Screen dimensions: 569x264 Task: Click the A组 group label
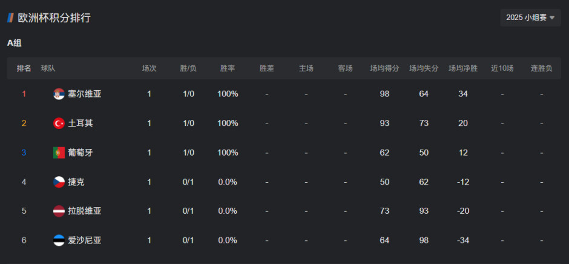15,43
